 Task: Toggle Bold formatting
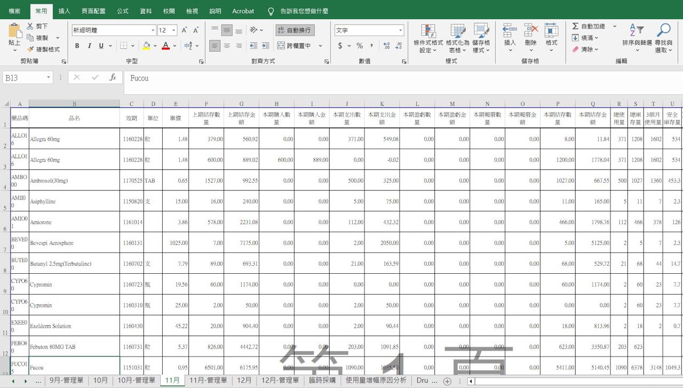[x=77, y=46]
